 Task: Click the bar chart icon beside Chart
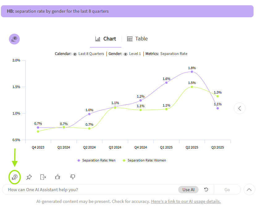(98, 39)
